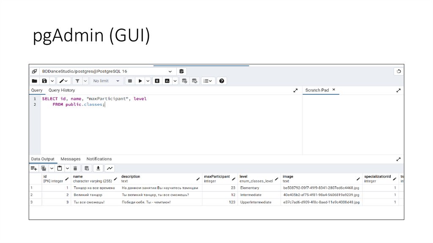Click inside the SQL query editor

pyautogui.click(x=171, y=125)
